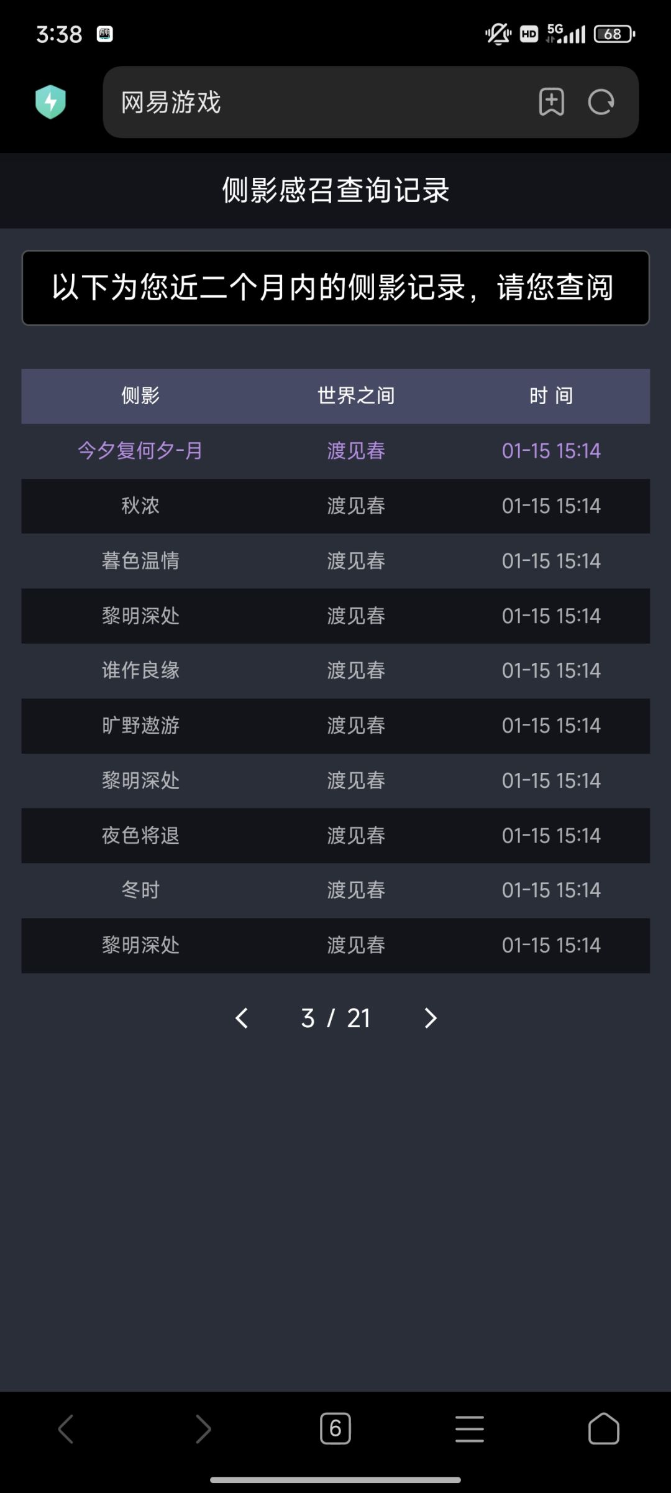671x1493 pixels.
Task: Open the browser hamburger menu
Action: (x=469, y=1429)
